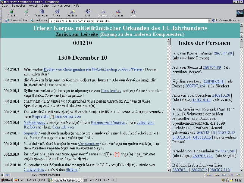Viewport: 244px width, 183px height.
Task: Open 280707,323 link for Arnold von Blankenheim
Action: tap(203, 156)
